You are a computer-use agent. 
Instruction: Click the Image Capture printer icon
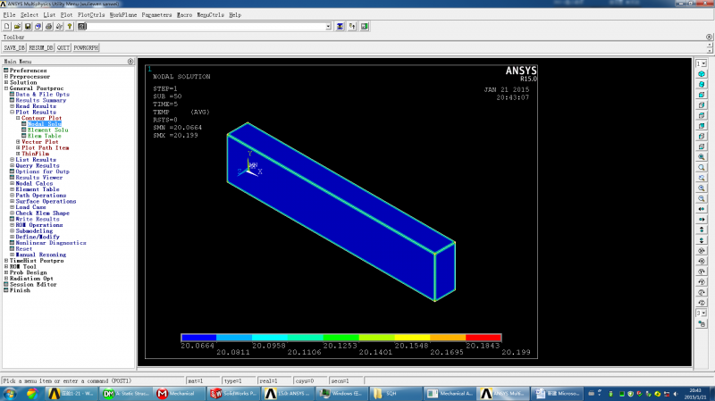click(x=49, y=27)
